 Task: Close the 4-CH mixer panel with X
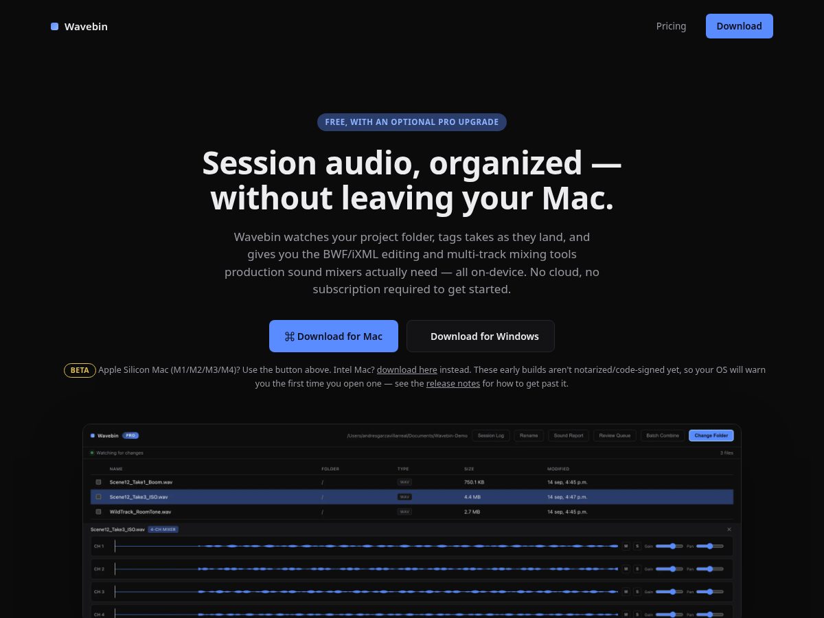coord(729,529)
